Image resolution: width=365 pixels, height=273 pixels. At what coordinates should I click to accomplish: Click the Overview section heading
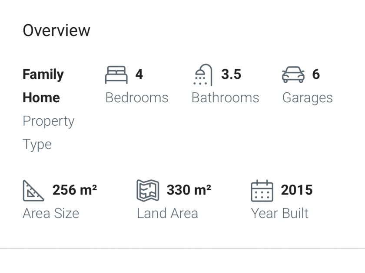tap(56, 30)
